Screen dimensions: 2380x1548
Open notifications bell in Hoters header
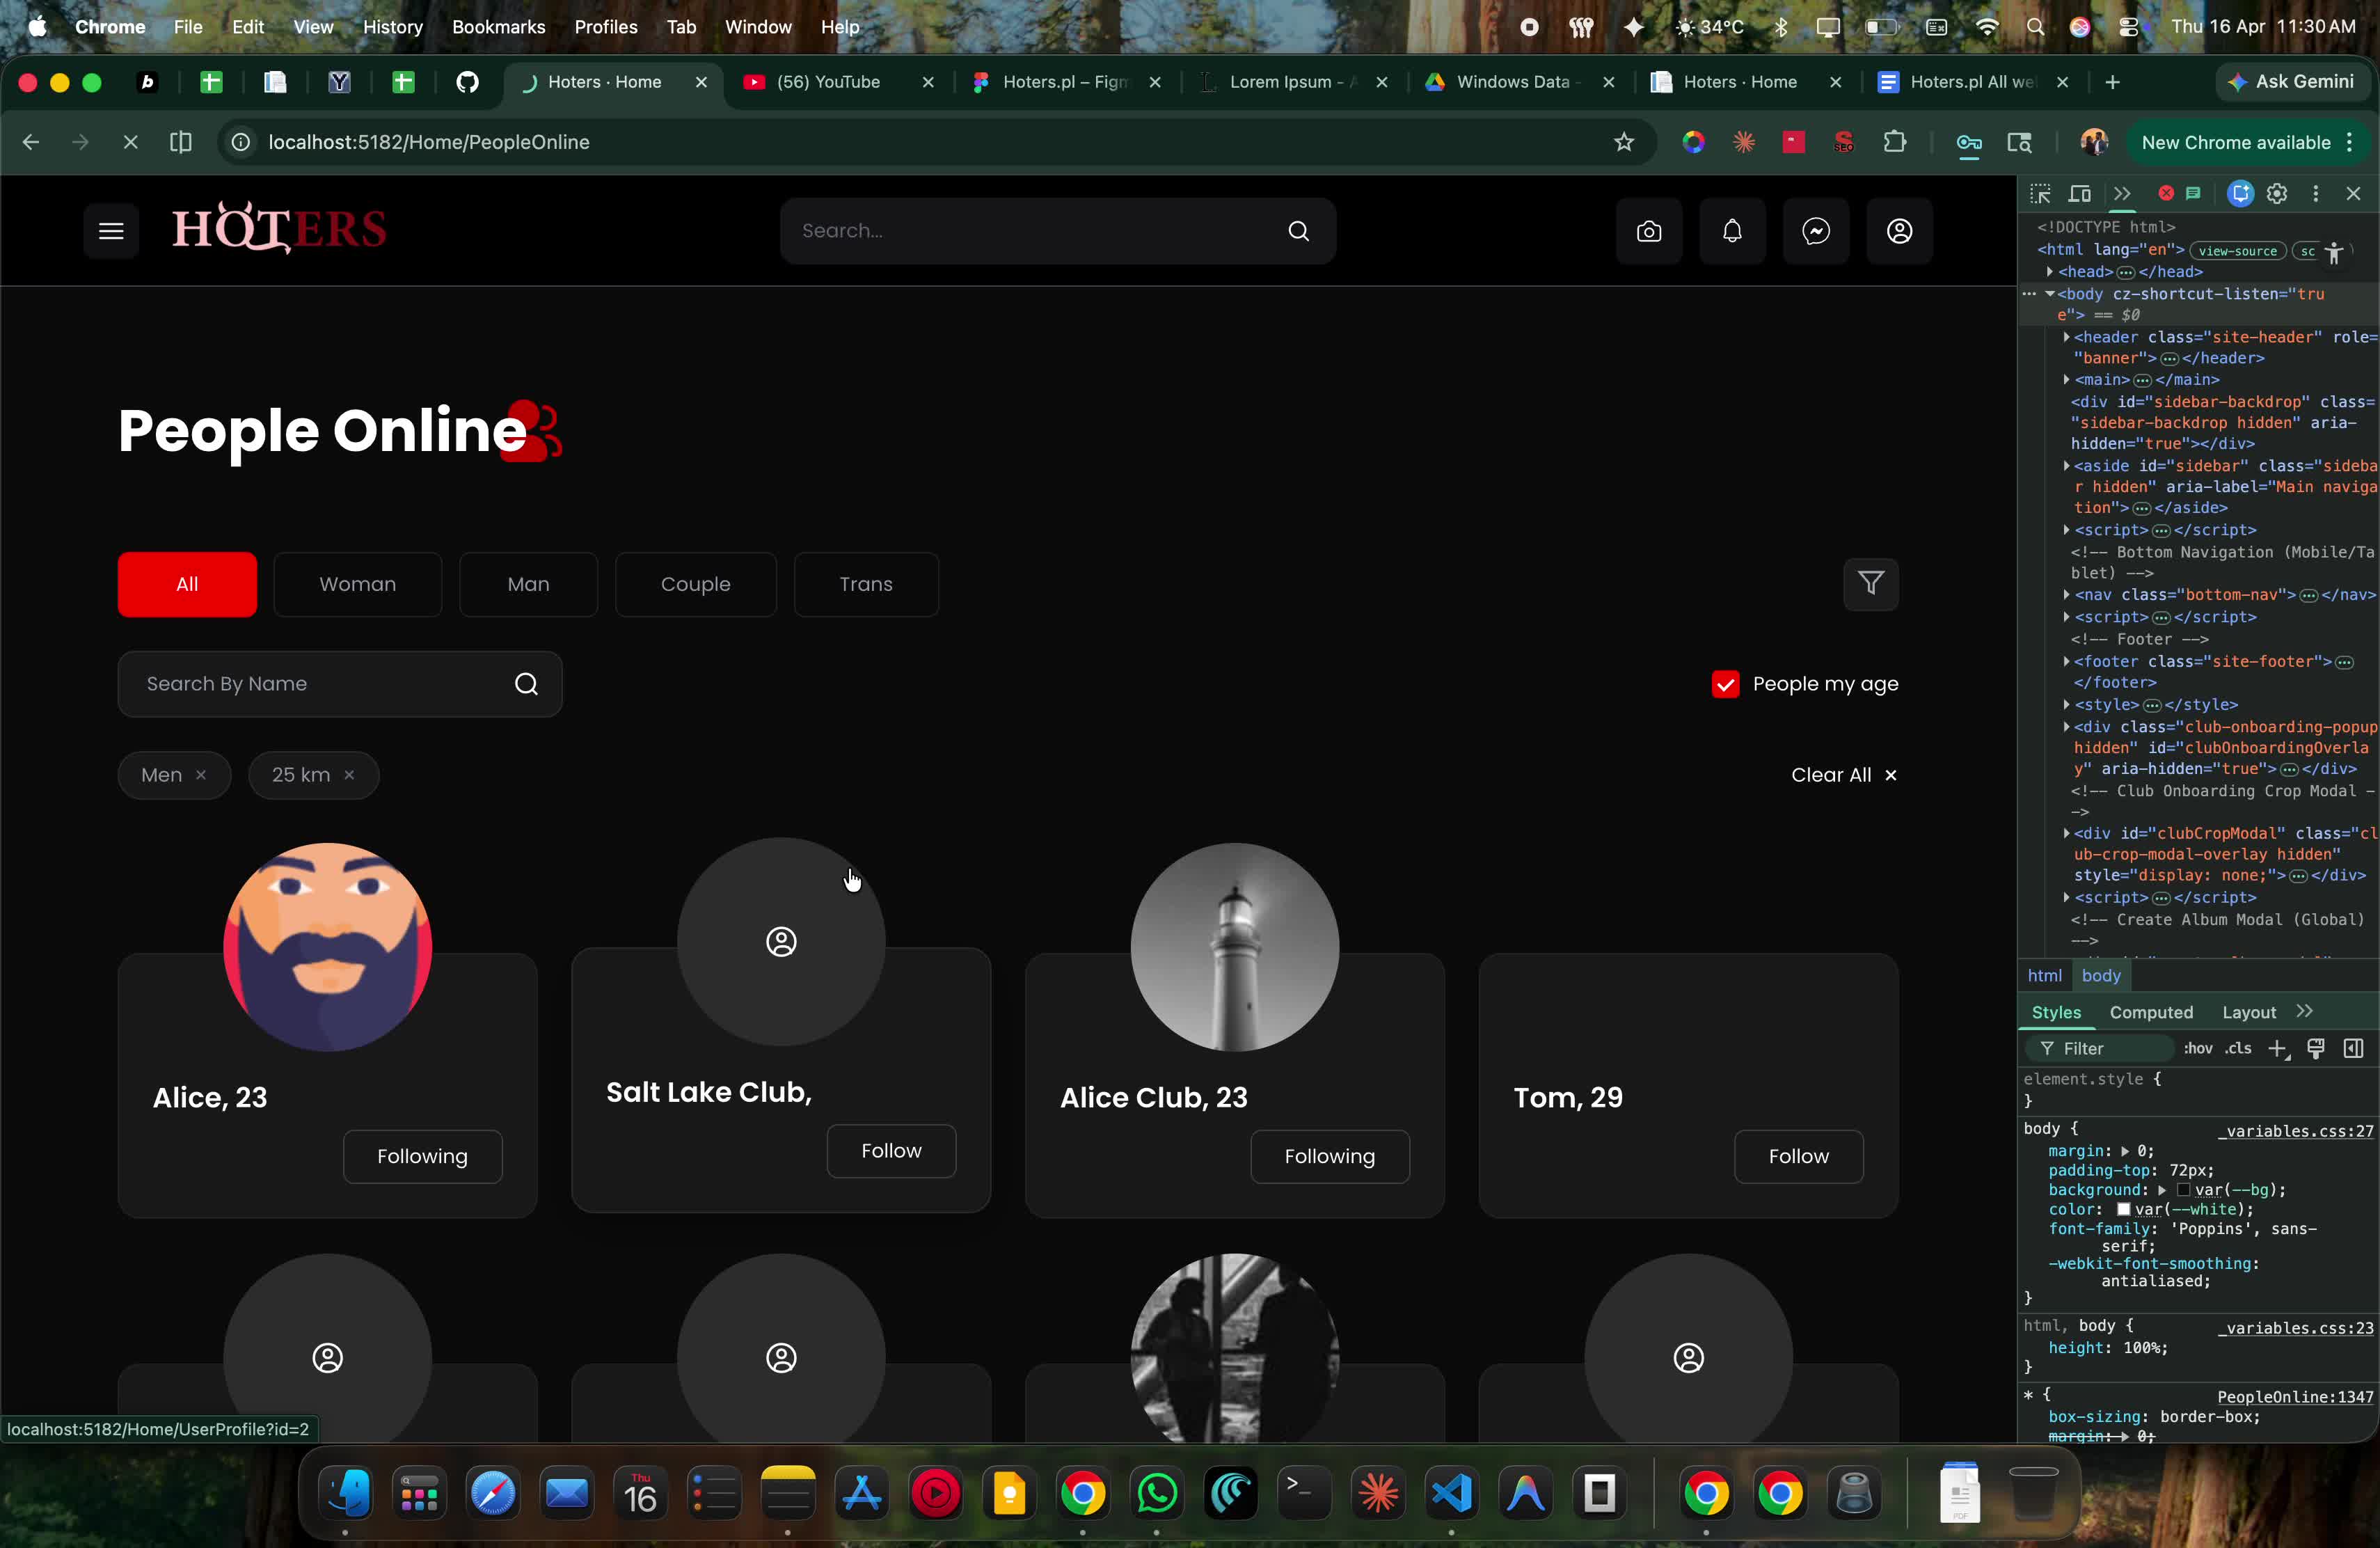pyautogui.click(x=1732, y=231)
